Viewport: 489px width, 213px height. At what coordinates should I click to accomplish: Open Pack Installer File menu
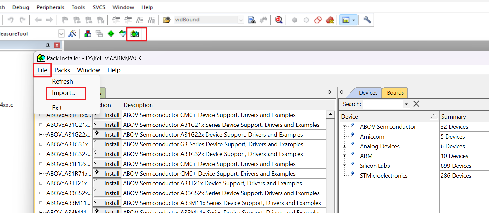(x=42, y=70)
